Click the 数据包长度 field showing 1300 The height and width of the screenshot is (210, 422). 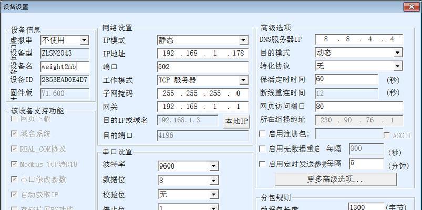pyautogui.click(x=366, y=206)
